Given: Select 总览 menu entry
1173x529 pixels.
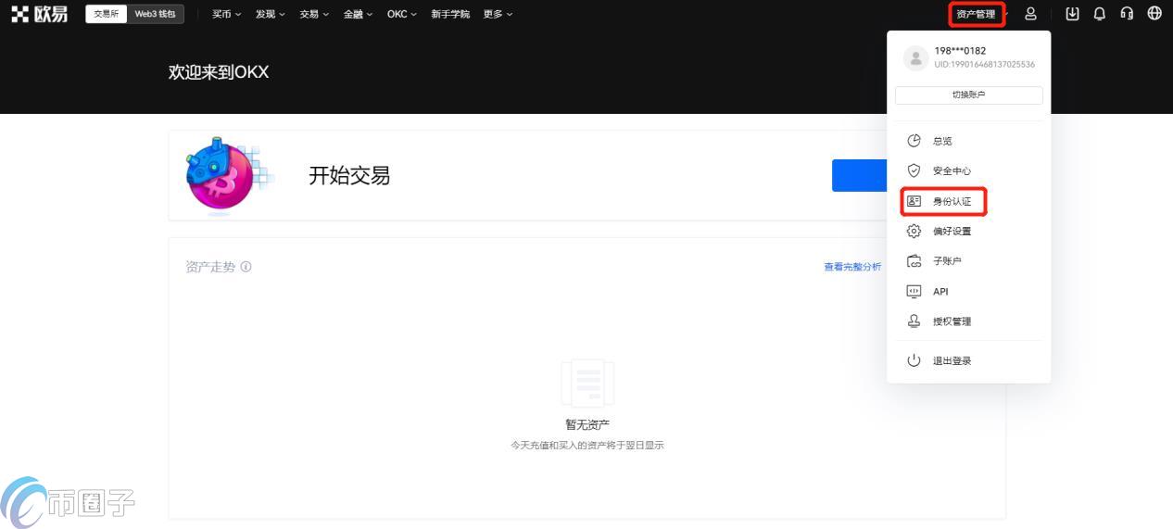Looking at the screenshot, I should (x=968, y=141).
